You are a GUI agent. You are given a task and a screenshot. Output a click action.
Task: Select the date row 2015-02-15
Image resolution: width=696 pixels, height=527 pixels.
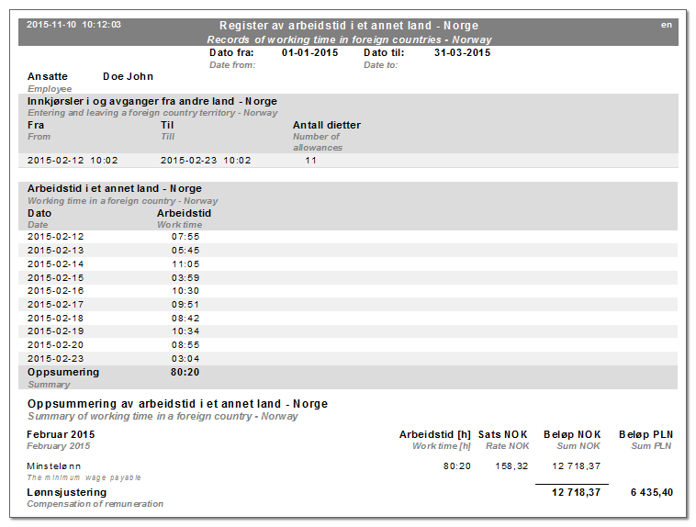point(55,278)
